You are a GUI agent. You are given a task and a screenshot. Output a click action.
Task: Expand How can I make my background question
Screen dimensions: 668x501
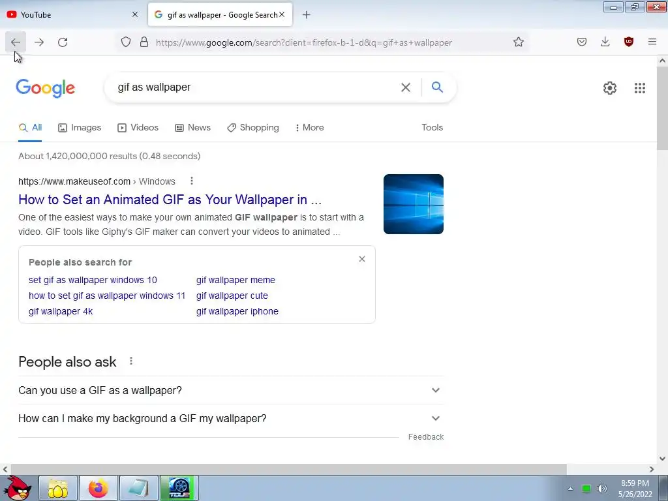click(x=231, y=418)
